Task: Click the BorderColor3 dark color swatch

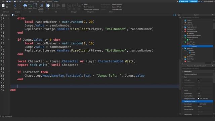Action: [198, 104]
